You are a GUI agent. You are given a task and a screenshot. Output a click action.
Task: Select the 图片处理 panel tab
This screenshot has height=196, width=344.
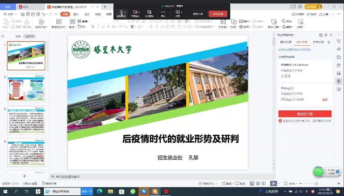coord(286,42)
